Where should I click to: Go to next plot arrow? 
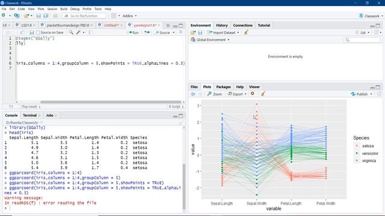click(x=200, y=94)
